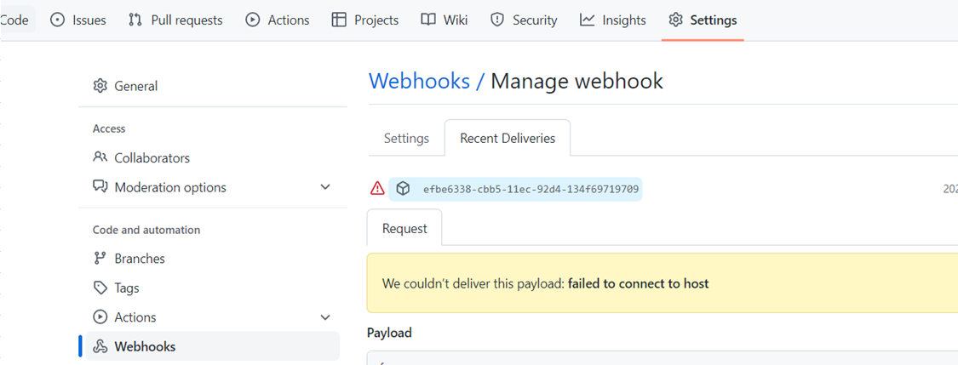Screen dimensions: 958x365
Task: Go to Pull requests tab
Action: click(x=175, y=20)
